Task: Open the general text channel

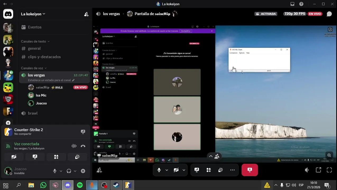Action: tap(54, 49)
